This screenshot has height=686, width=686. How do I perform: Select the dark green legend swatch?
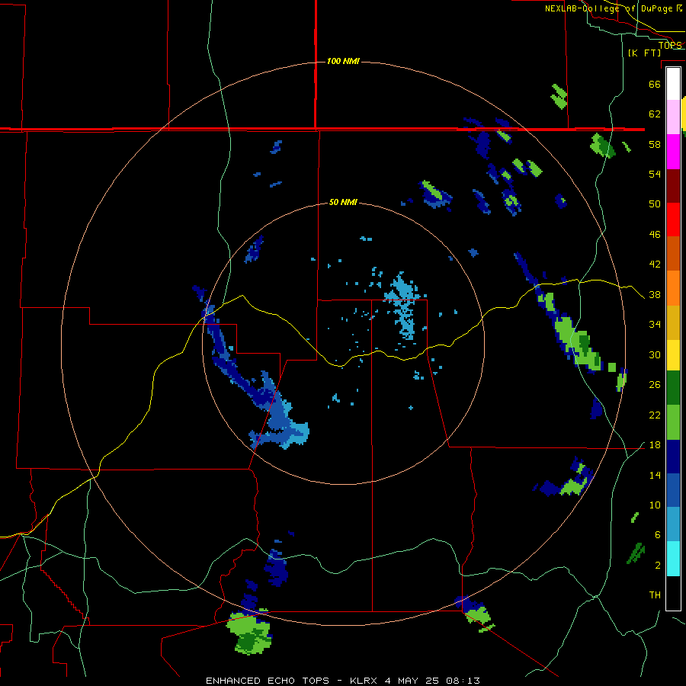(673, 388)
